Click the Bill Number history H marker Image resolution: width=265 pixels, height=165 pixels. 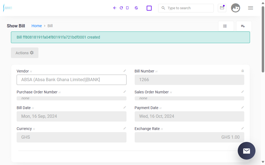156,71
